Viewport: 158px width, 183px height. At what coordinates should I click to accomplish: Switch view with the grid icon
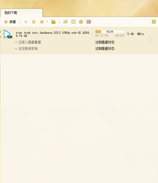pos(154,22)
